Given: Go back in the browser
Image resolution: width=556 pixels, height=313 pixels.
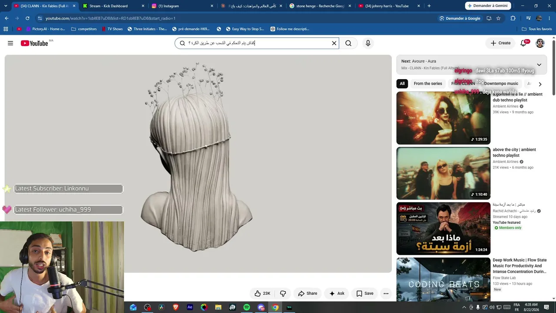Looking at the screenshot, I should tap(7, 18).
